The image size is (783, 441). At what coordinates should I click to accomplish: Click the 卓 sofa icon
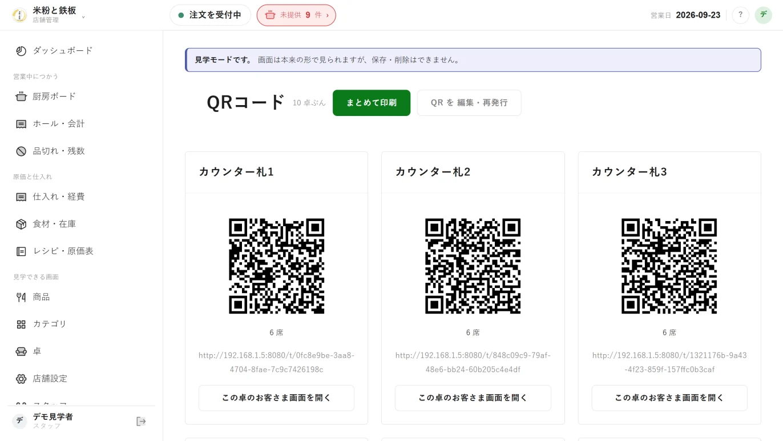tap(21, 351)
